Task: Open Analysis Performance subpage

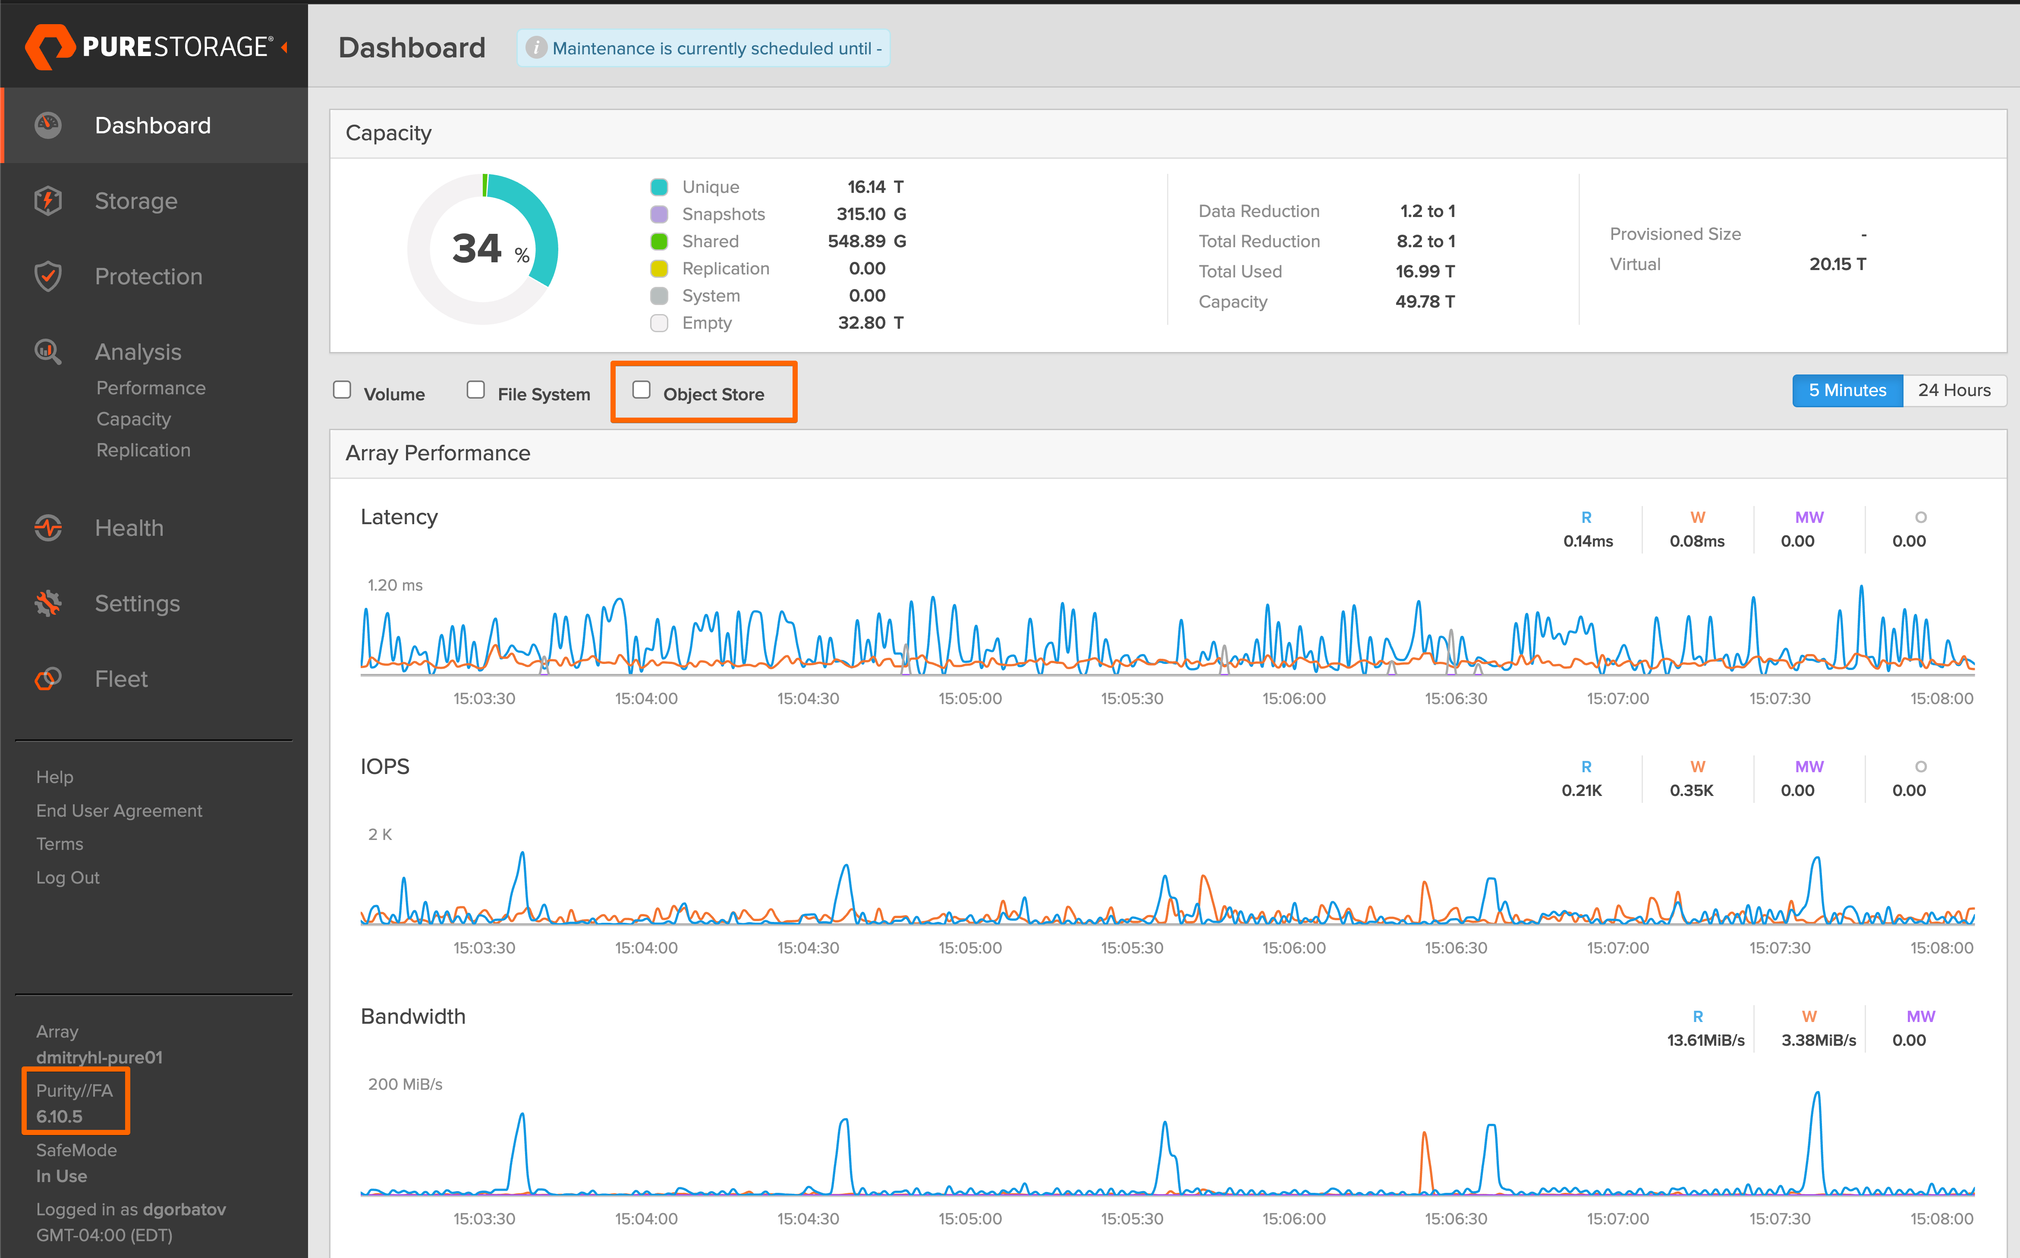Action: click(151, 388)
